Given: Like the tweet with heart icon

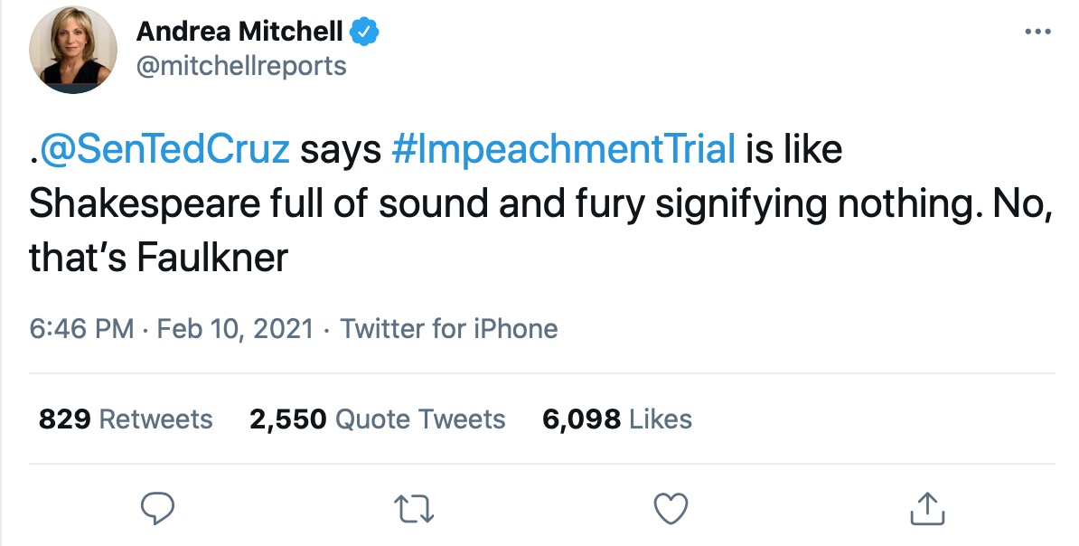Looking at the screenshot, I should pyautogui.click(x=670, y=508).
